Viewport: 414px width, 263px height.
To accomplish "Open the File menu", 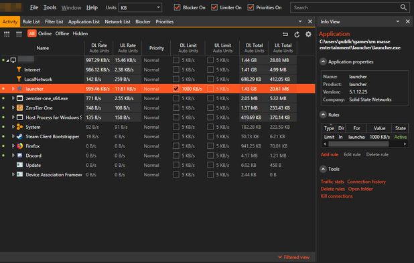I will tap(34, 7).
